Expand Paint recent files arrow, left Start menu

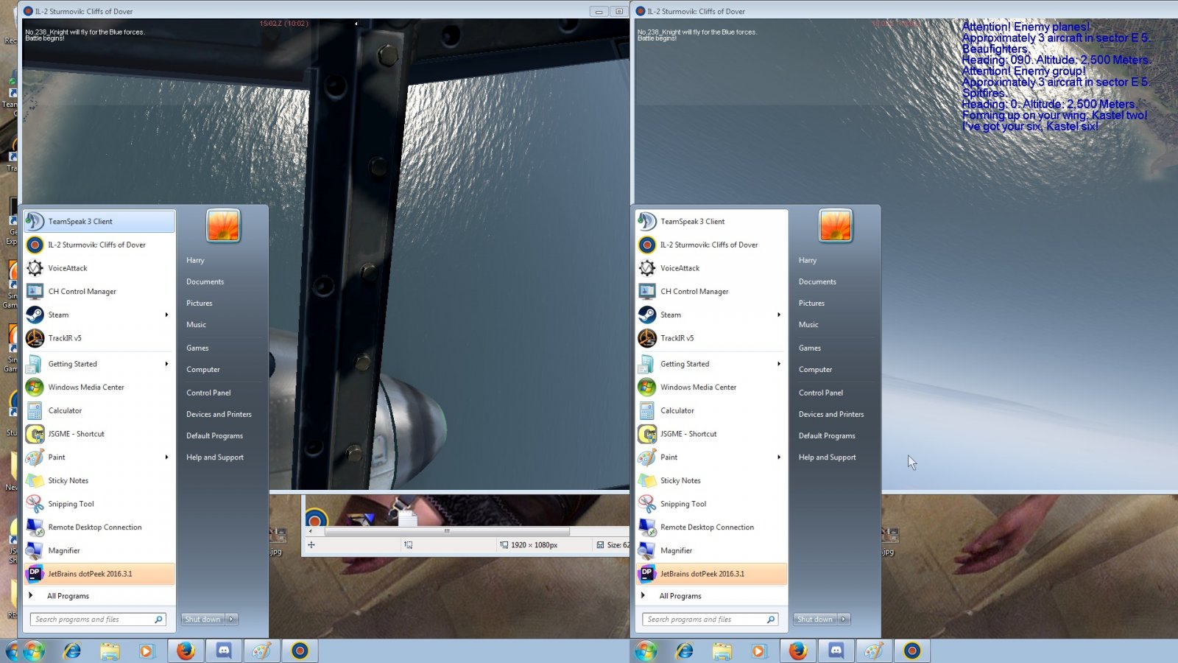tap(167, 457)
